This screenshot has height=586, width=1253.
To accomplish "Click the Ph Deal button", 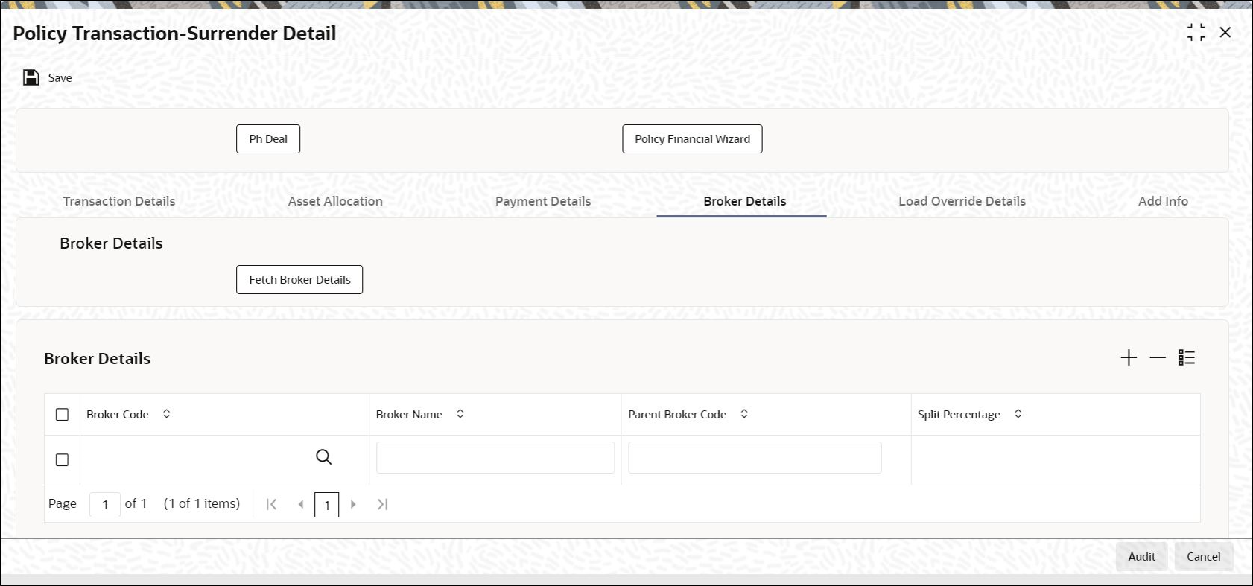I will coord(268,139).
